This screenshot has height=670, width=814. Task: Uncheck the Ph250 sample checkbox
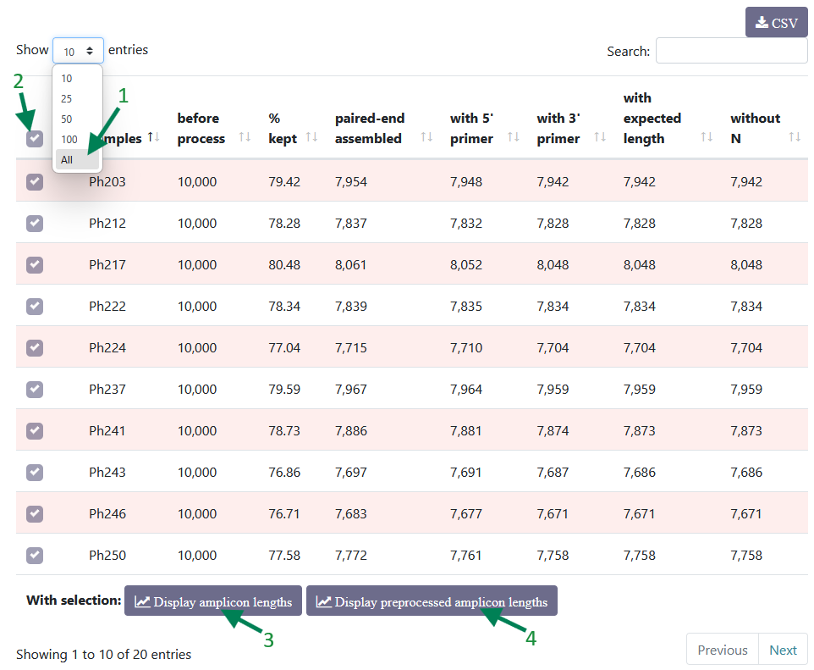pos(35,555)
